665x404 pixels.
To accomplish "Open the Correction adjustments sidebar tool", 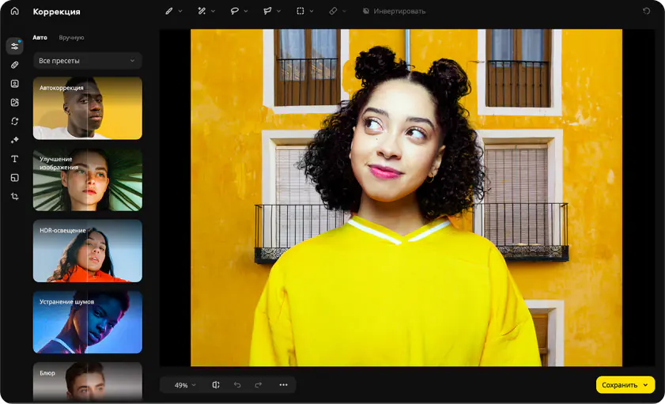I will point(15,46).
